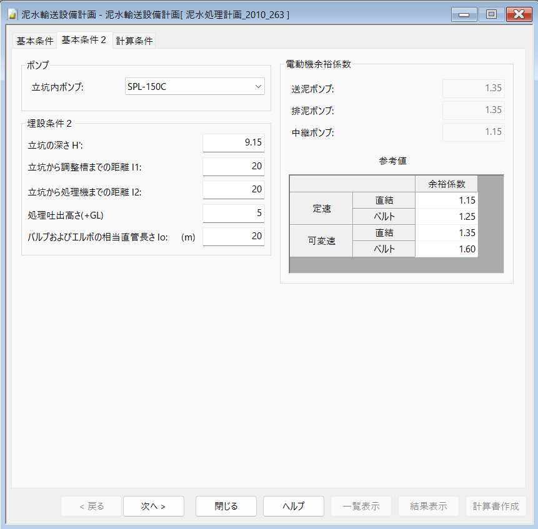This screenshot has width=538, height=529.
Task: Open help with the ヘルプ button
Action: [294, 507]
